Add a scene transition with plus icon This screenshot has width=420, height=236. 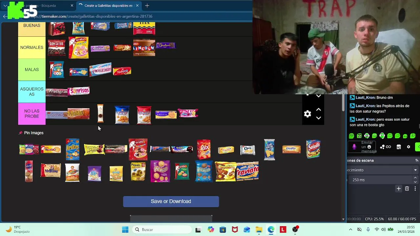pyautogui.click(x=399, y=188)
